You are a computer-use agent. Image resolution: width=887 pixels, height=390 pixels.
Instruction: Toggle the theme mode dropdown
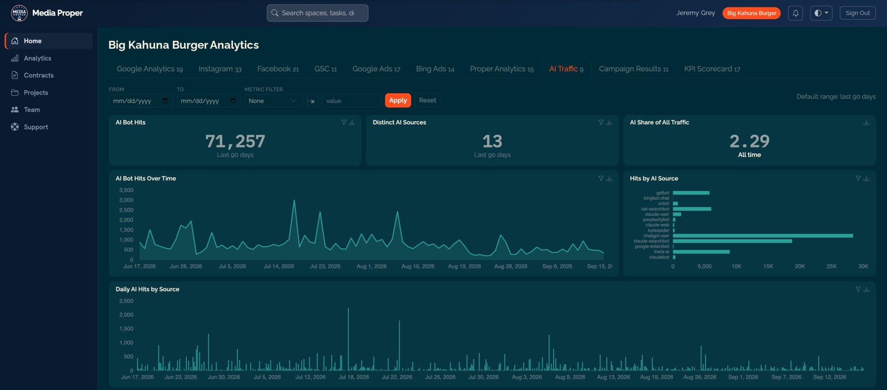(x=821, y=13)
